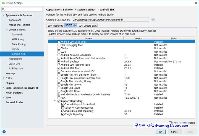This screenshot has width=199, height=136.
Task: Enable GPU Debugging tools checkbox
Action: pyautogui.click(x=59, y=45)
